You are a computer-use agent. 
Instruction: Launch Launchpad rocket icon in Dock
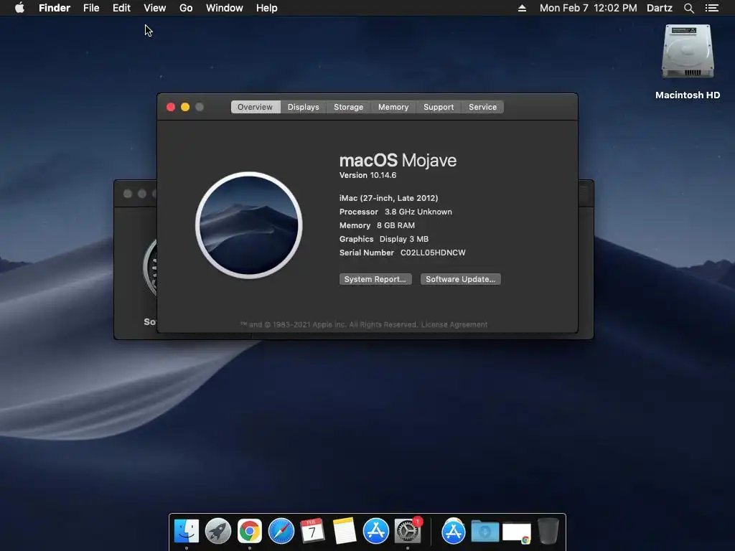218,531
